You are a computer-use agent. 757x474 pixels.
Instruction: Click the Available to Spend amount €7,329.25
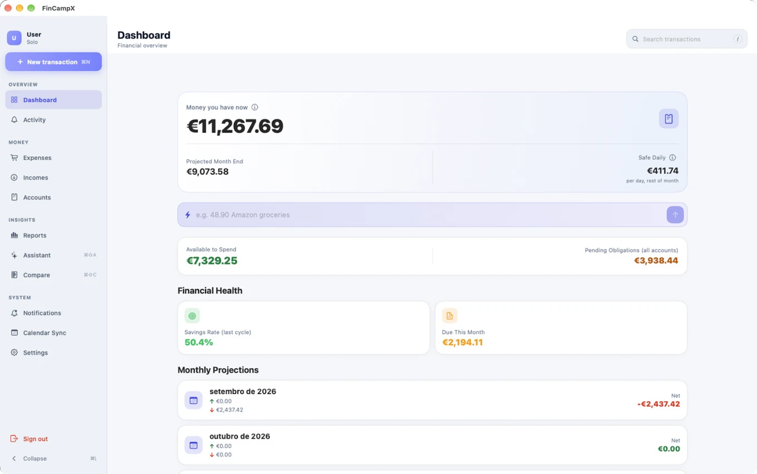(x=212, y=261)
